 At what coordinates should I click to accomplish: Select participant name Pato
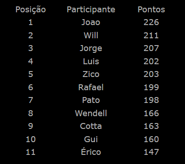point(91,100)
